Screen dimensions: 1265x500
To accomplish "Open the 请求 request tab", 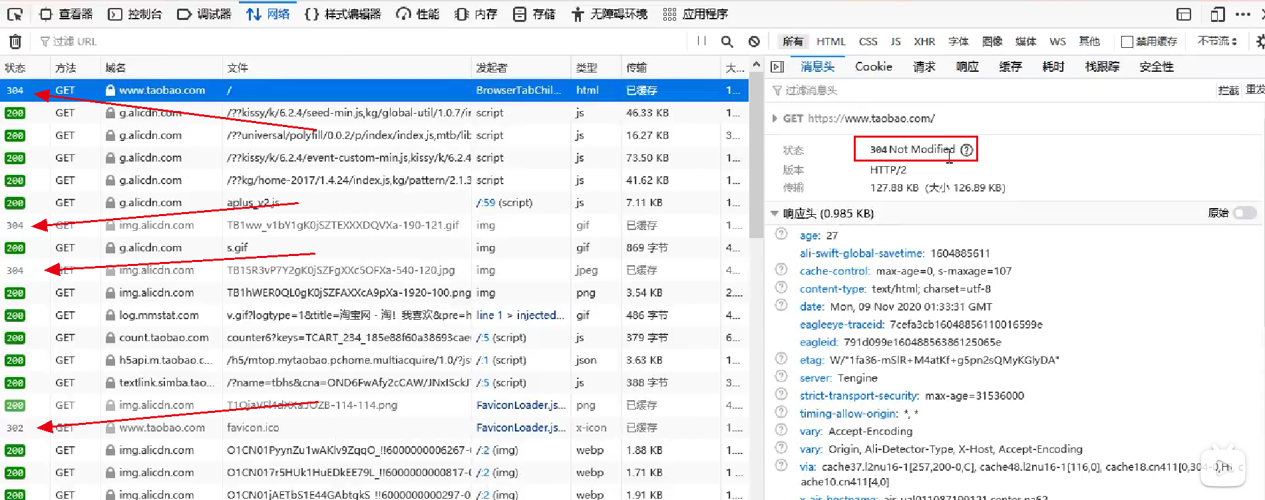I will point(924,66).
